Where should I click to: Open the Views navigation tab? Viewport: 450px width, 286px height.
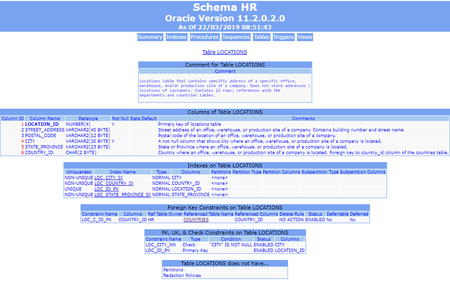(x=305, y=37)
